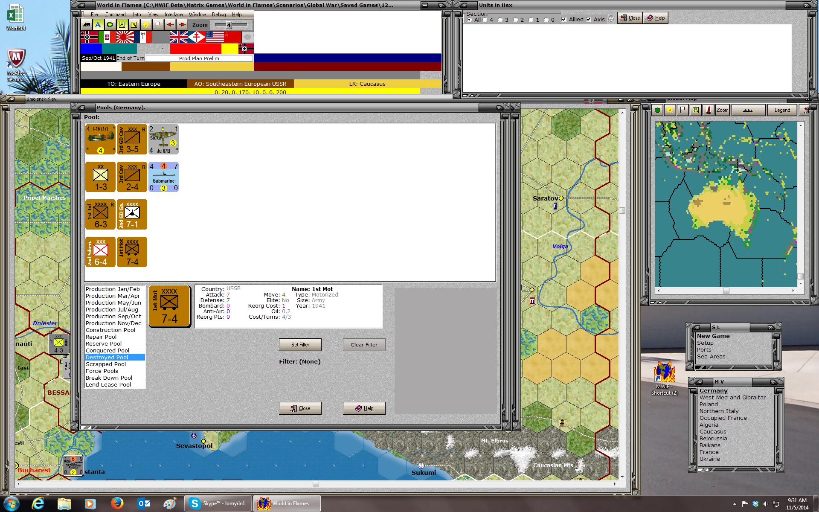The image size is (819, 512).
Task: Click the yellow unit counter toolbar icon
Action: [122, 25]
